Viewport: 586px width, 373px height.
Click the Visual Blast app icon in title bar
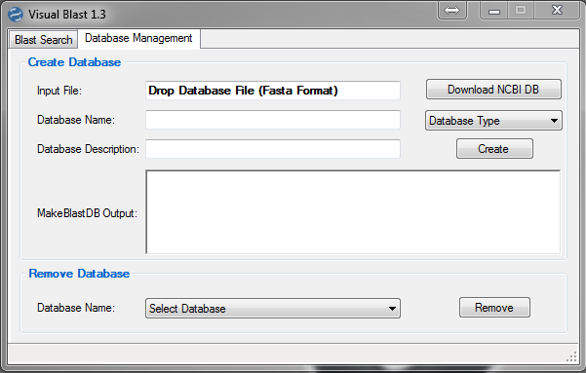pyautogui.click(x=16, y=15)
